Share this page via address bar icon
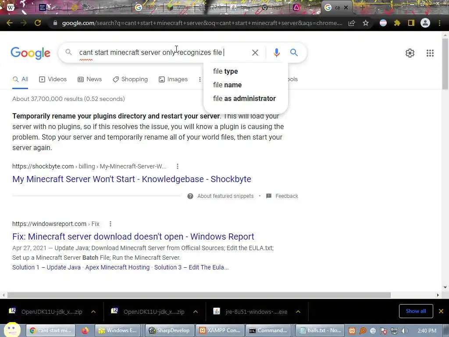Image resolution: width=449 pixels, height=337 pixels. click(352, 23)
